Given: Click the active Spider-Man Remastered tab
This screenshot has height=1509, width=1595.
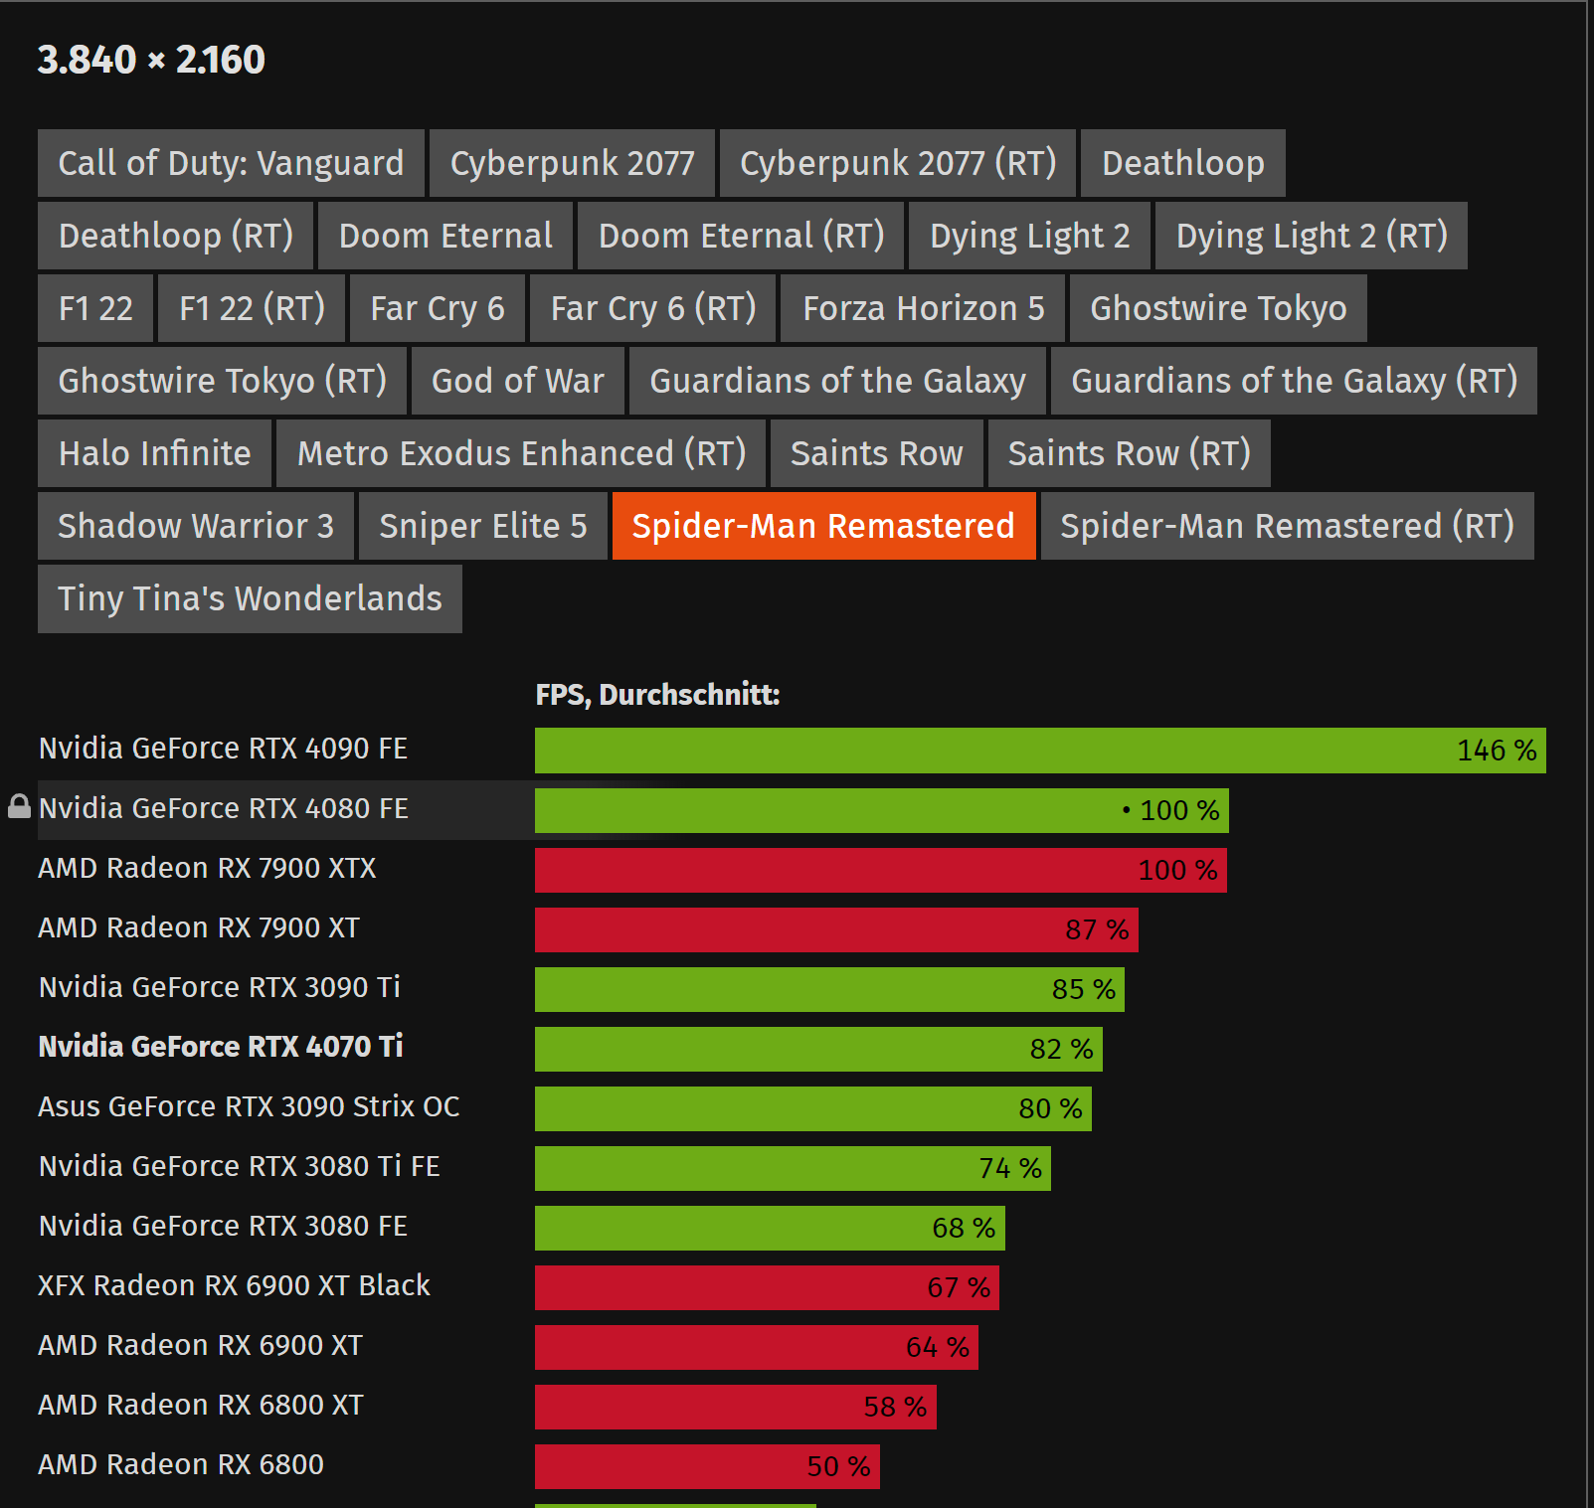Looking at the screenshot, I should click(x=823, y=526).
